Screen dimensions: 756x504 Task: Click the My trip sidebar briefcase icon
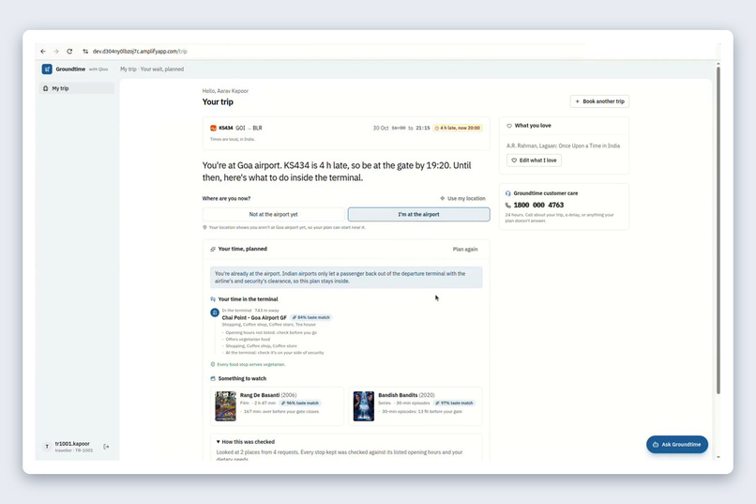(x=46, y=88)
